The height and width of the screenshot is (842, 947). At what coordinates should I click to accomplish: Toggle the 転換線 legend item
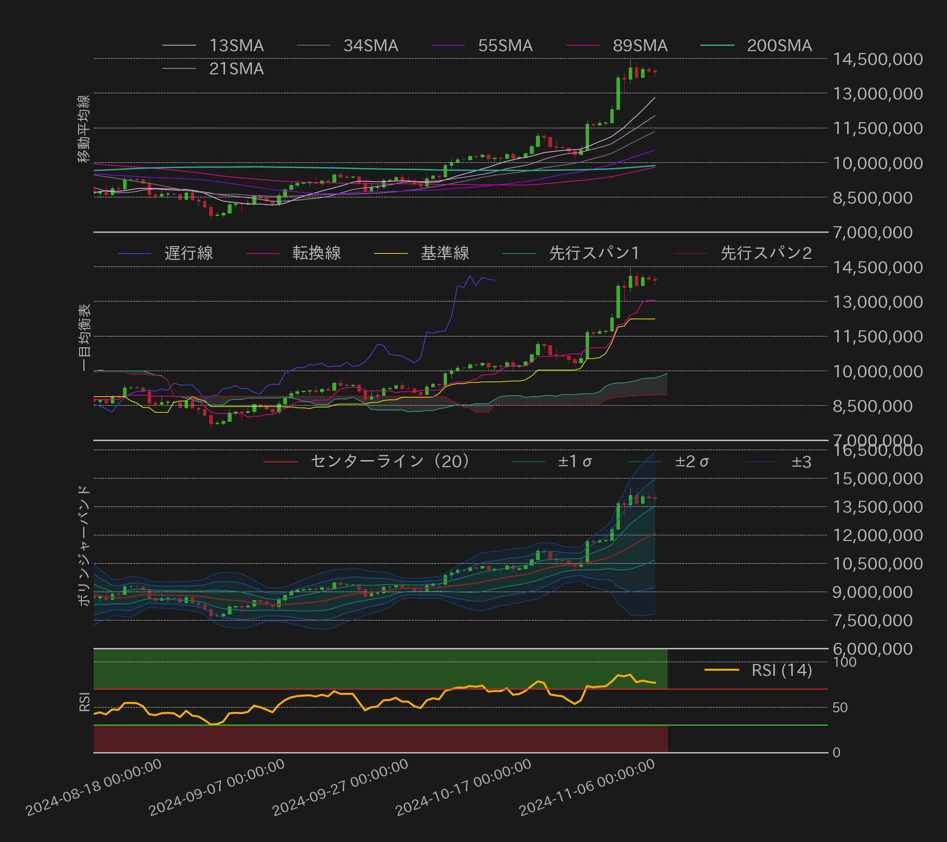coord(316,253)
